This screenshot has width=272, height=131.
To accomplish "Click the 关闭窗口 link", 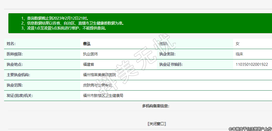I will coord(157,124).
